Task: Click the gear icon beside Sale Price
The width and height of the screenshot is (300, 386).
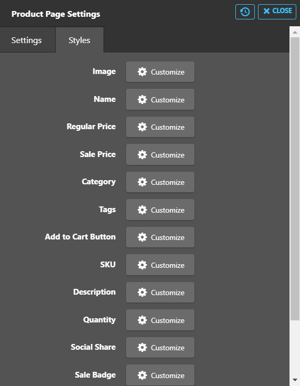Action: (x=142, y=154)
